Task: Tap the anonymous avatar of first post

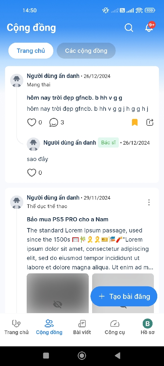Action: tap(17, 81)
